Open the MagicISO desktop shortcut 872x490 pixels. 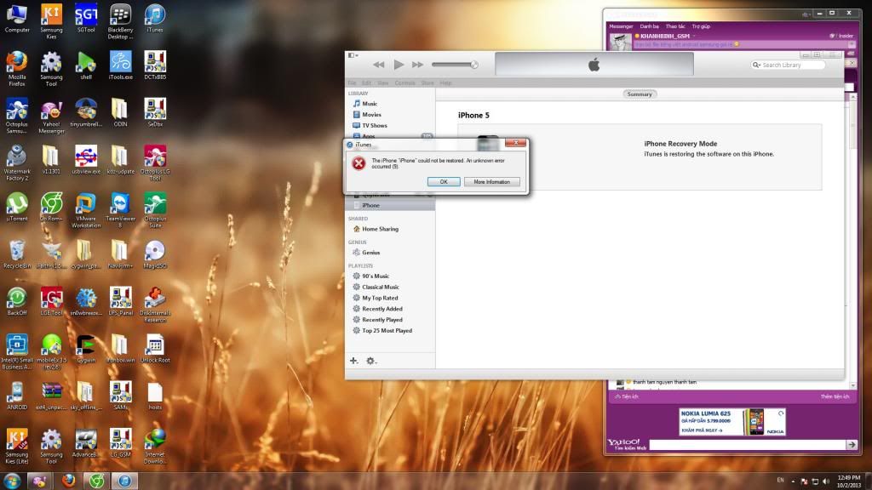[x=155, y=254]
